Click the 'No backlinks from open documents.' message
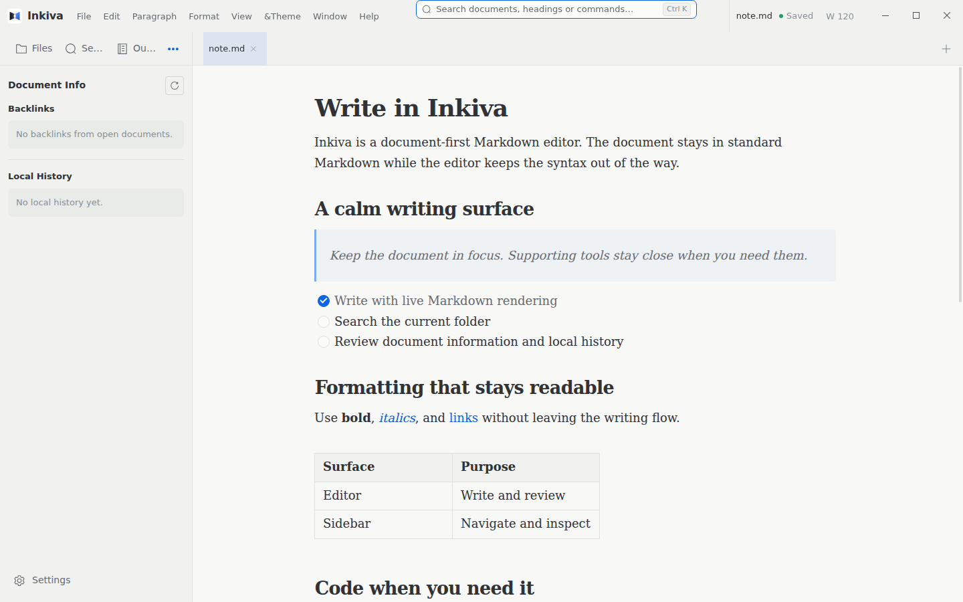This screenshot has height=602, width=963. [x=96, y=134]
